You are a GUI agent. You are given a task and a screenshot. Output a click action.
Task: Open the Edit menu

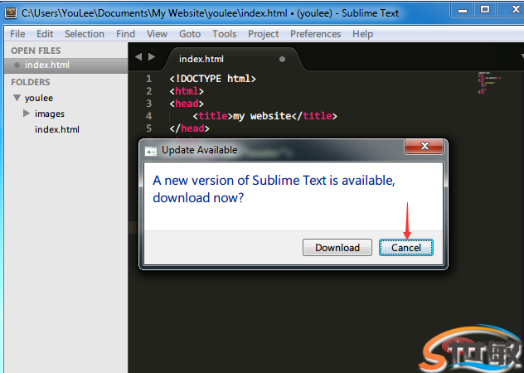click(45, 34)
